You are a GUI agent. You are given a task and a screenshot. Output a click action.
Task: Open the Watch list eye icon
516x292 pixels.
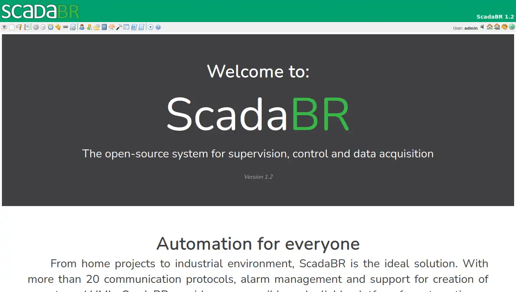[x=4, y=27]
